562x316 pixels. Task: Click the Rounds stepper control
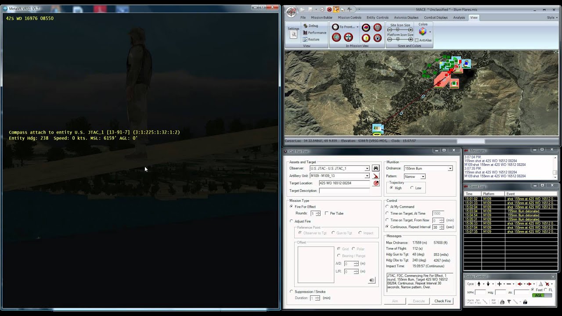[x=318, y=213]
